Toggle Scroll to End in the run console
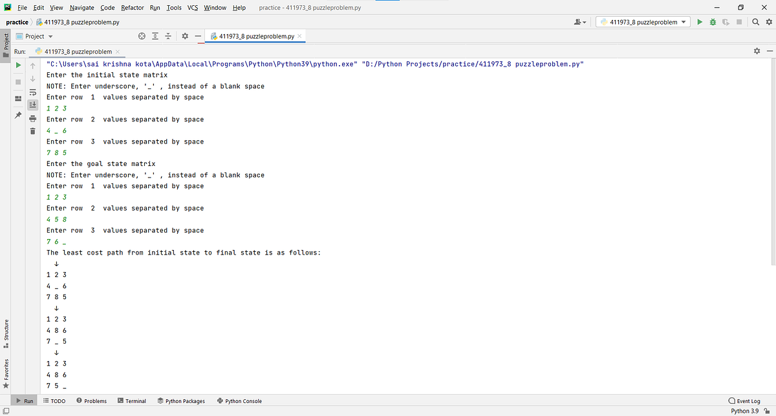 [33, 105]
